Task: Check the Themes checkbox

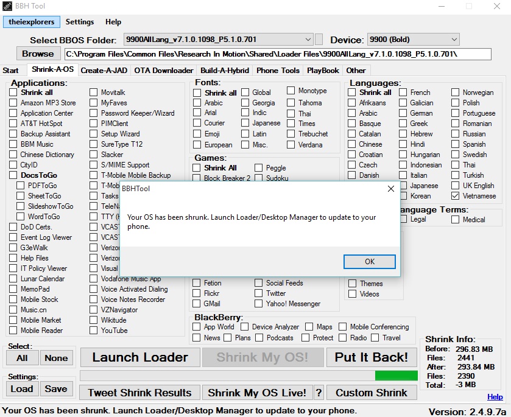Action: 352,284
